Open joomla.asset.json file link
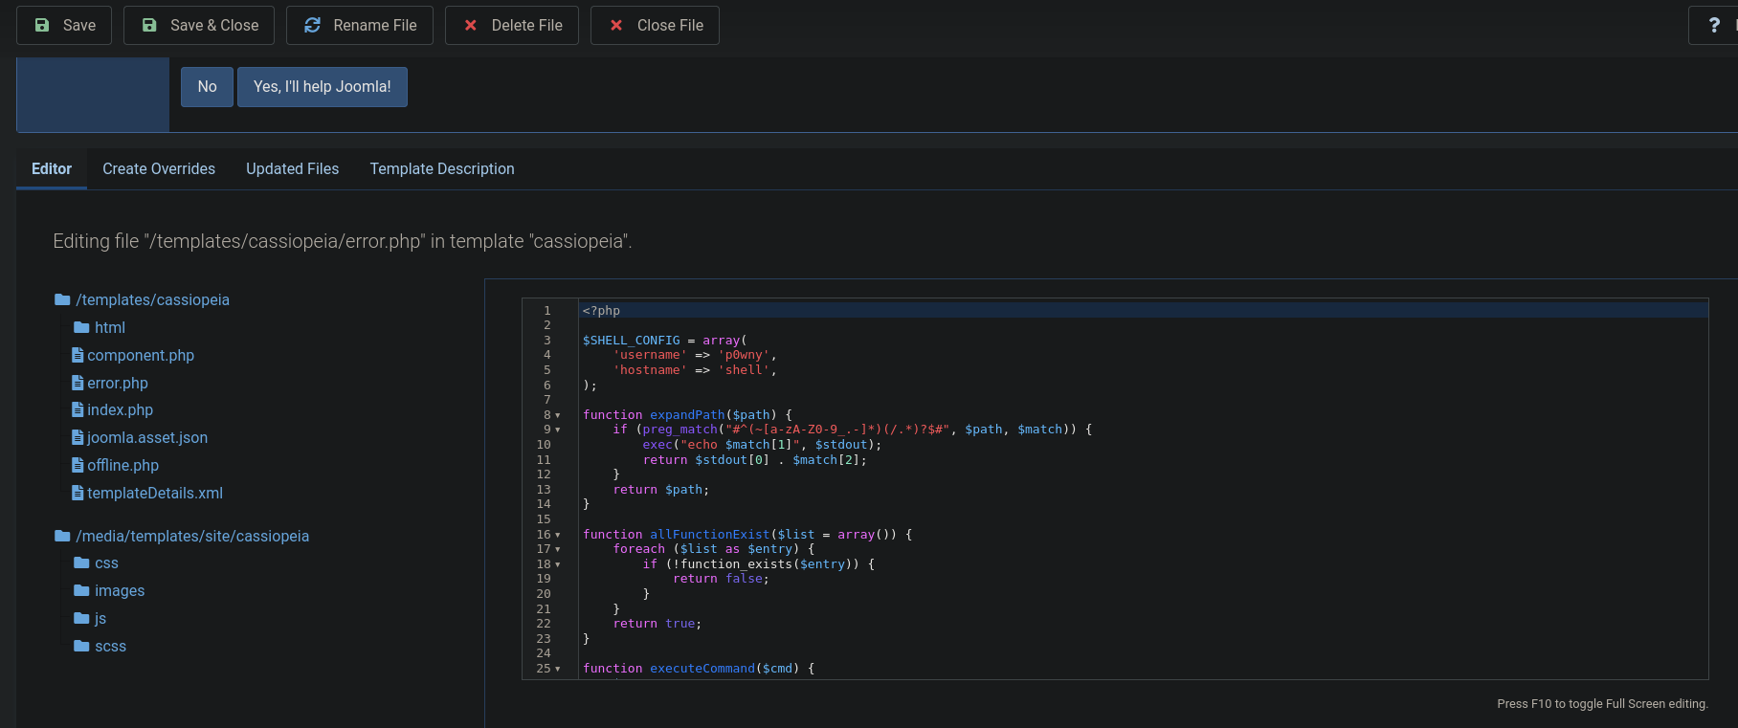 tap(147, 437)
